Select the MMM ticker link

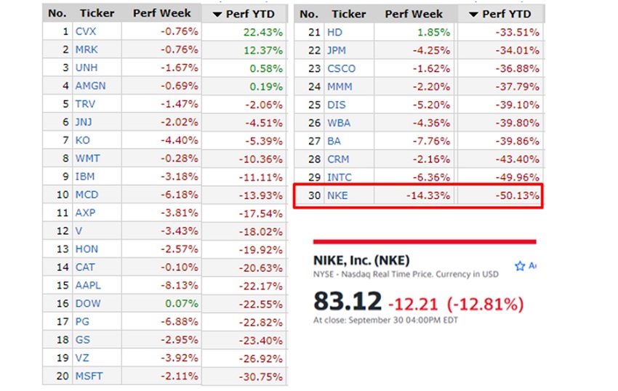pyautogui.click(x=340, y=86)
